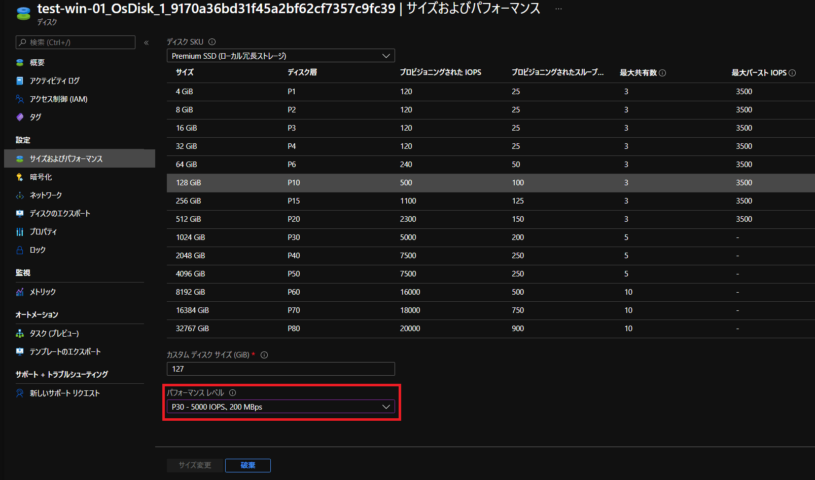Click the 破棄 discard button

pyautogui.click(x=248, y=465)
